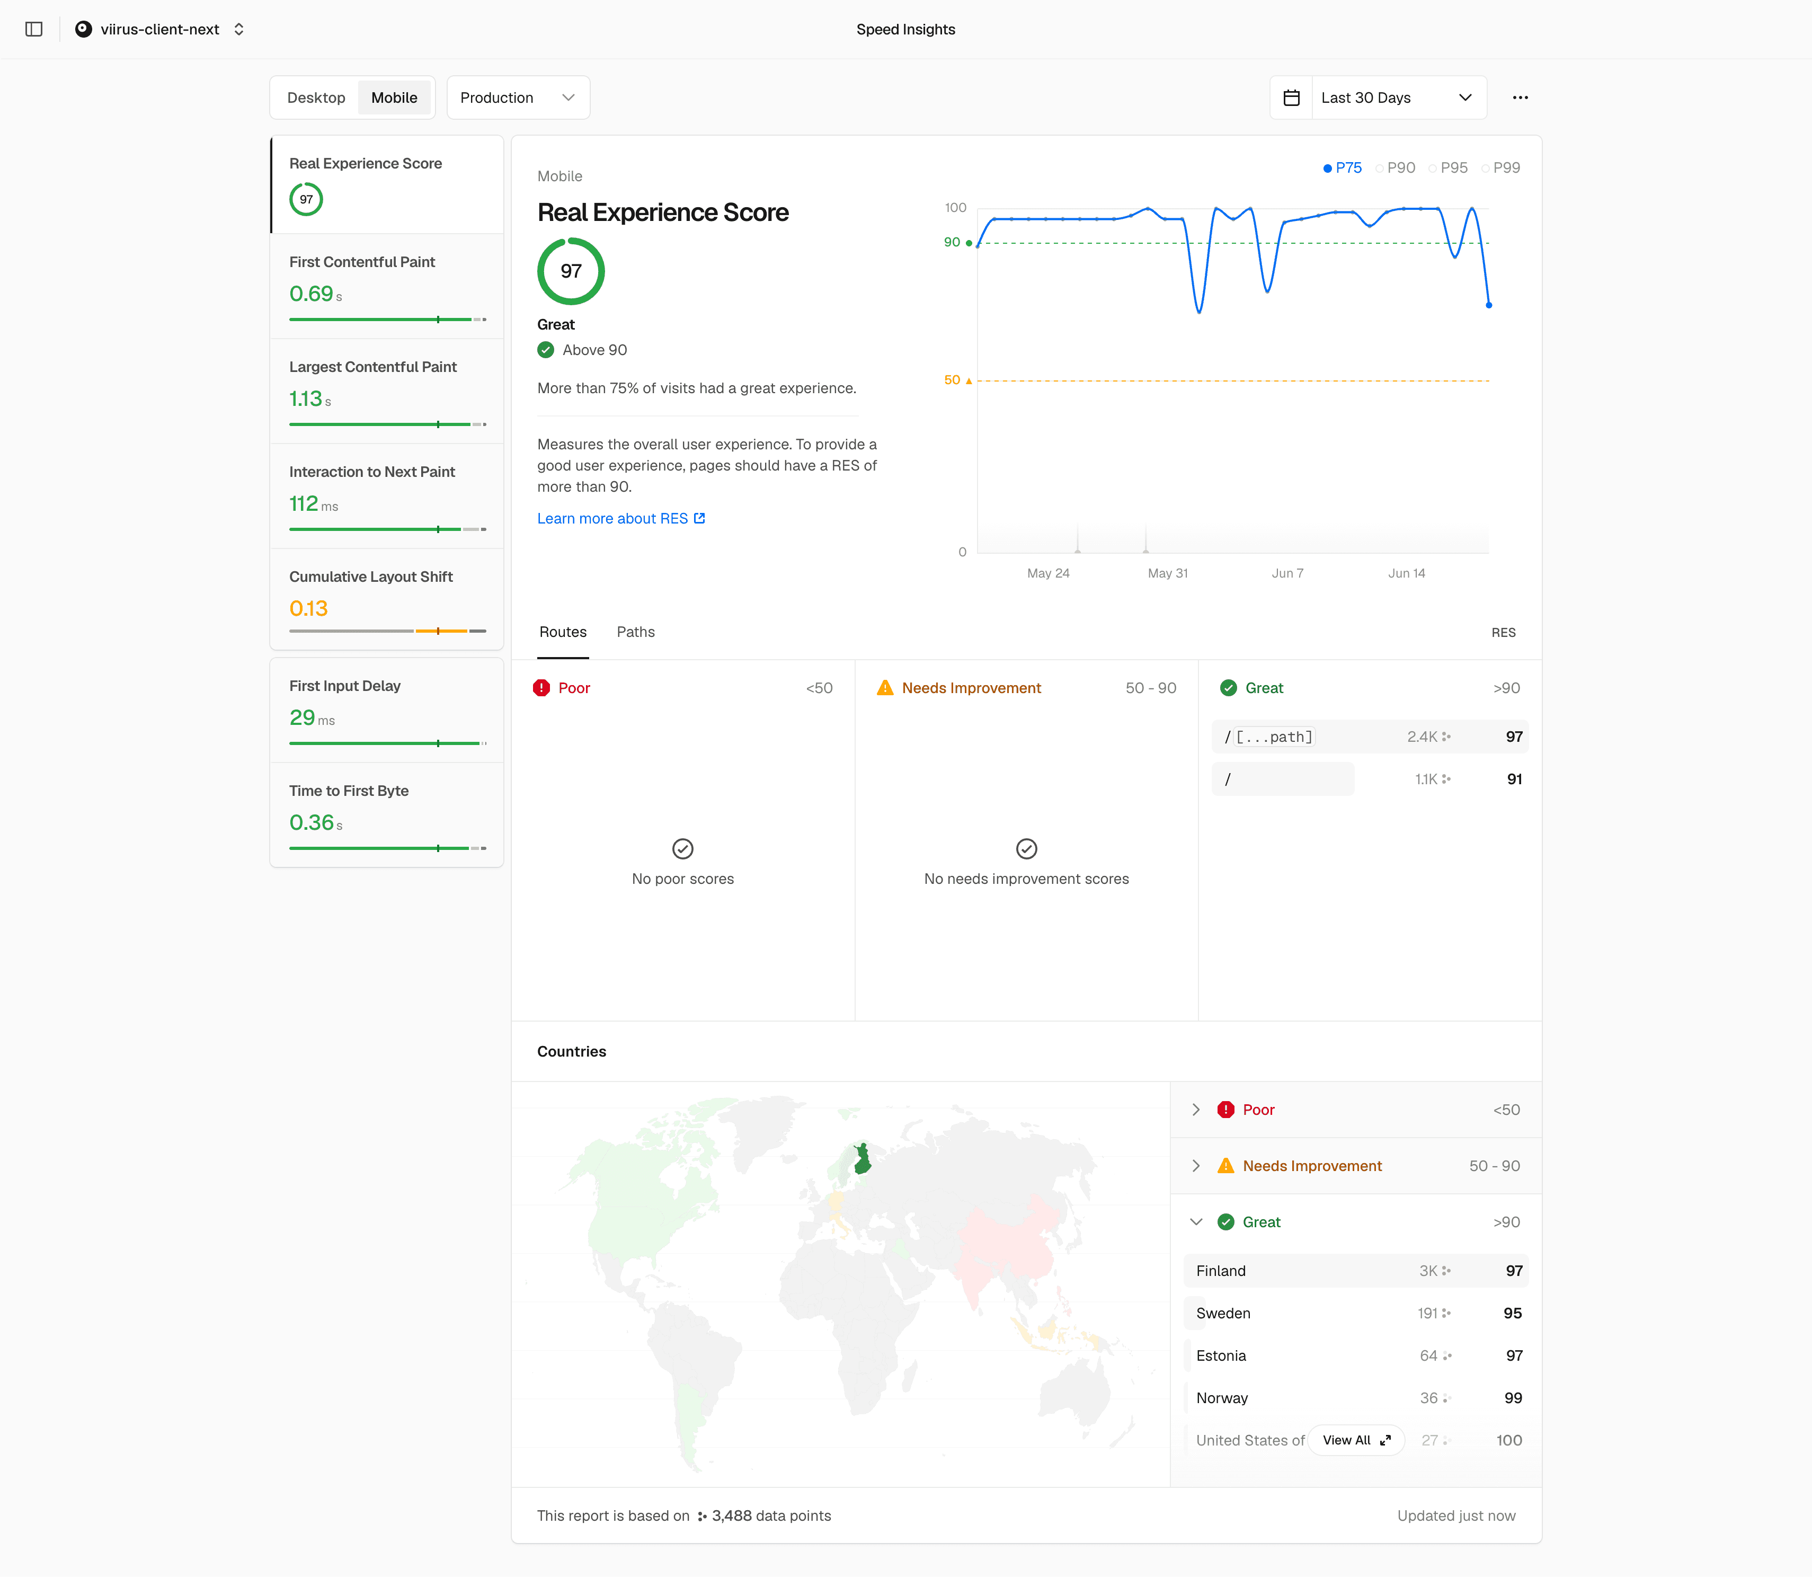The height and width of the screenshot is (1578, 1812).
Task: Switch to the Desktop view
Action: 316,97
